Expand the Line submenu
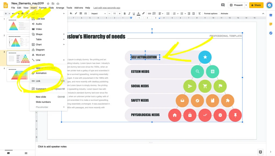The image size is (275, 156). pyautogui.click(x=64, y=60)
